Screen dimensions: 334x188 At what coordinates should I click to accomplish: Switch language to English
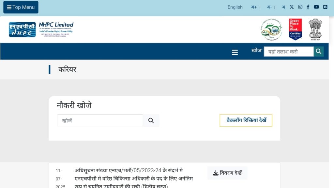pos(235,7)
